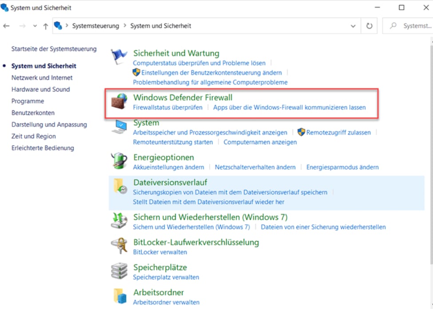Open the Firewallstatus überprüfen link
This screenshot has height=309, width=433.
(x=167, y=107)
